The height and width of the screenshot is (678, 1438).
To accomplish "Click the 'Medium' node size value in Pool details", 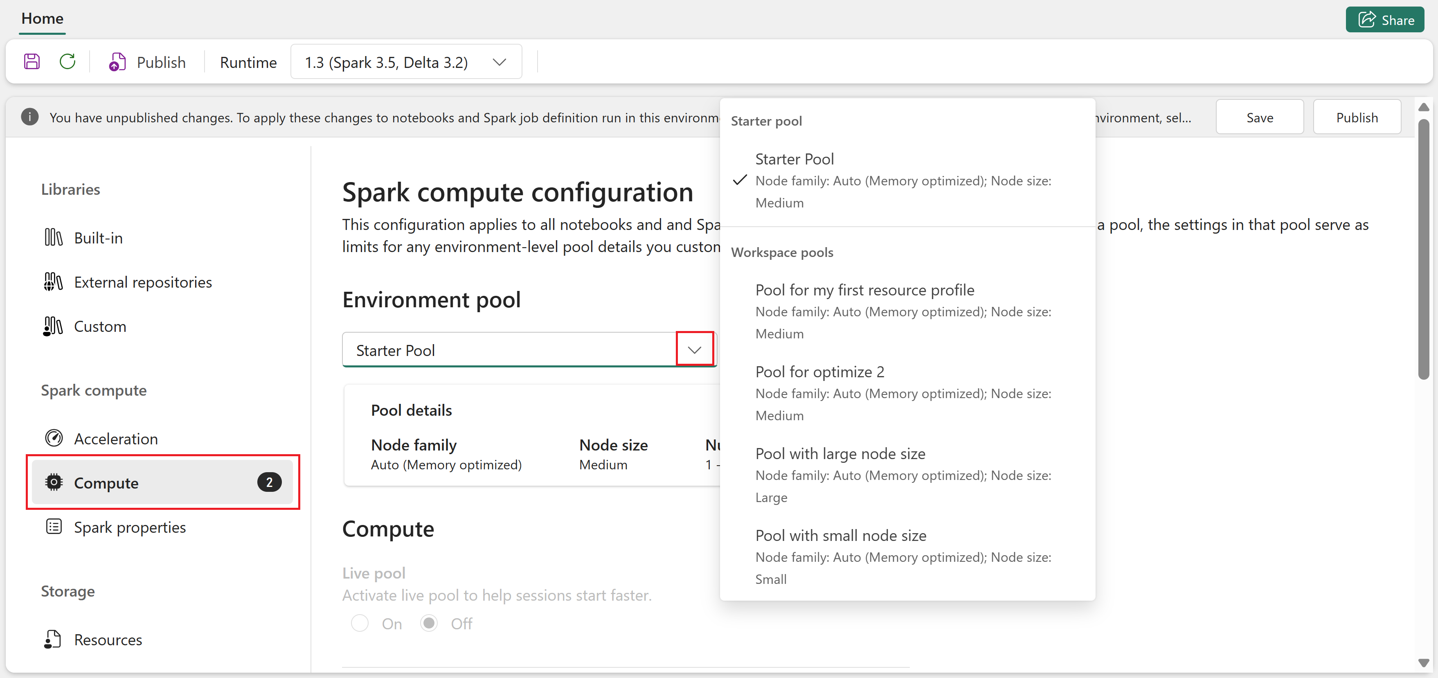I will [603, 465].
